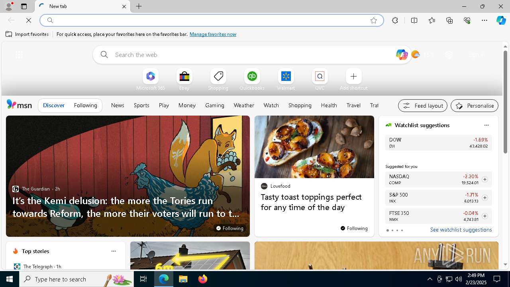Click the Feed layout button
Image resolution: width=510 pixels, height=287 pixels.
(x=423, y=106)
